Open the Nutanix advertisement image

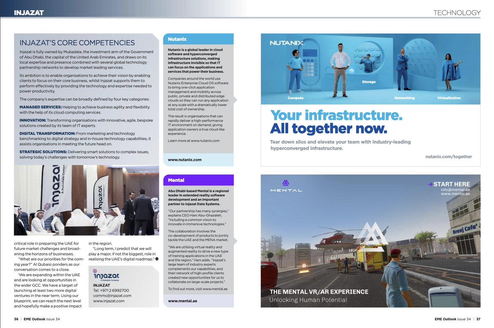370,100
